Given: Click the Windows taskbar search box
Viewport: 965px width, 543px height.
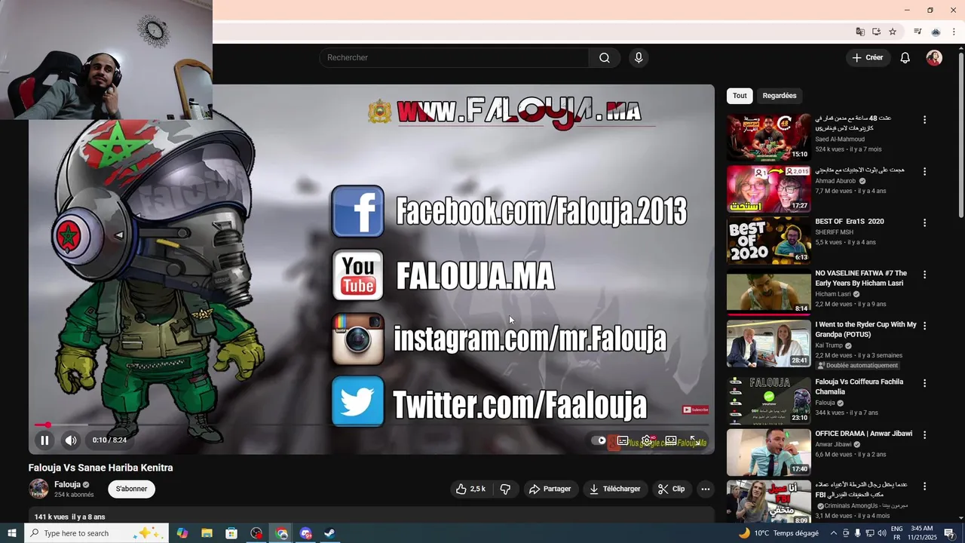Looking at the screenshot, I should (96, 533).
